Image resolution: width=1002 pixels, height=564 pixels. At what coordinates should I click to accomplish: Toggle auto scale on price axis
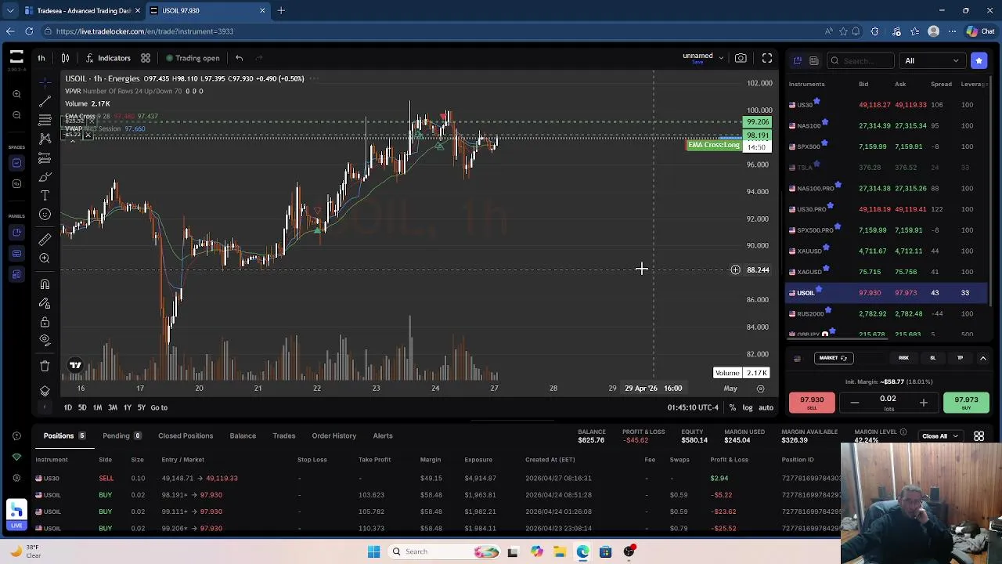[x=766, y=407]
